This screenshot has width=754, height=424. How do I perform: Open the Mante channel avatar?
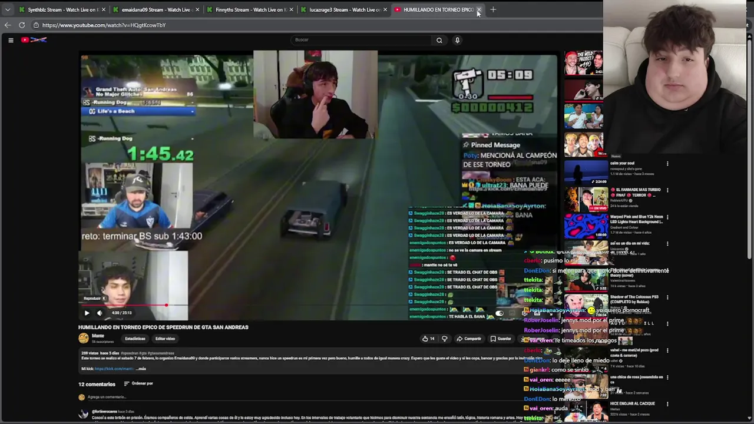click(x=84, y=338)
